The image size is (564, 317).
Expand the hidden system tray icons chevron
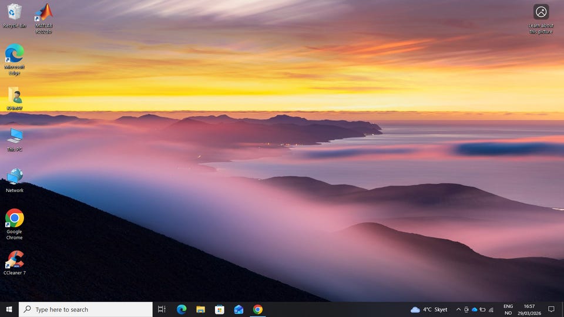tap(458, 309)
